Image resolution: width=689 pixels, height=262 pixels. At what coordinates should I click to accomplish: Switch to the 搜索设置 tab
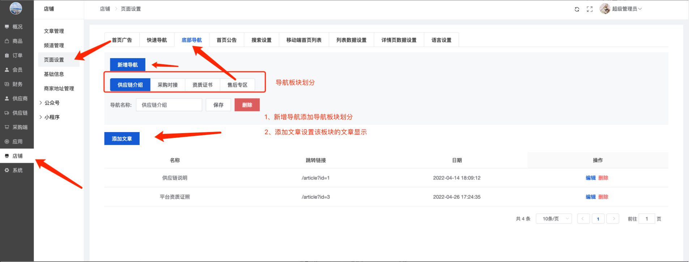(x=261, y=40)
